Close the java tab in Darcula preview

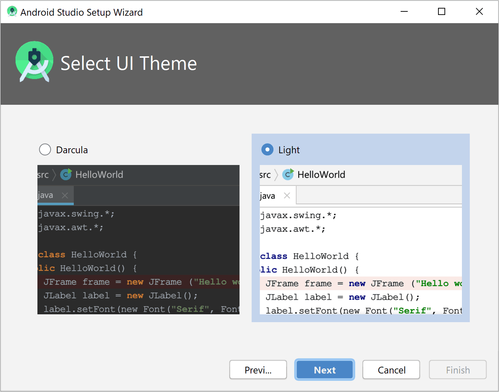tap(65, 195)
